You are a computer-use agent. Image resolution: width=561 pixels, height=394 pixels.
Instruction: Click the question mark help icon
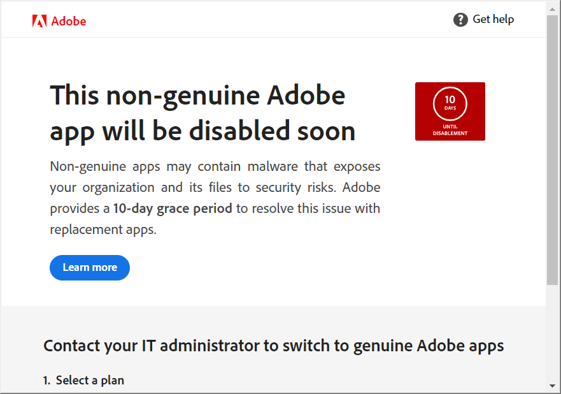(460, 20)
